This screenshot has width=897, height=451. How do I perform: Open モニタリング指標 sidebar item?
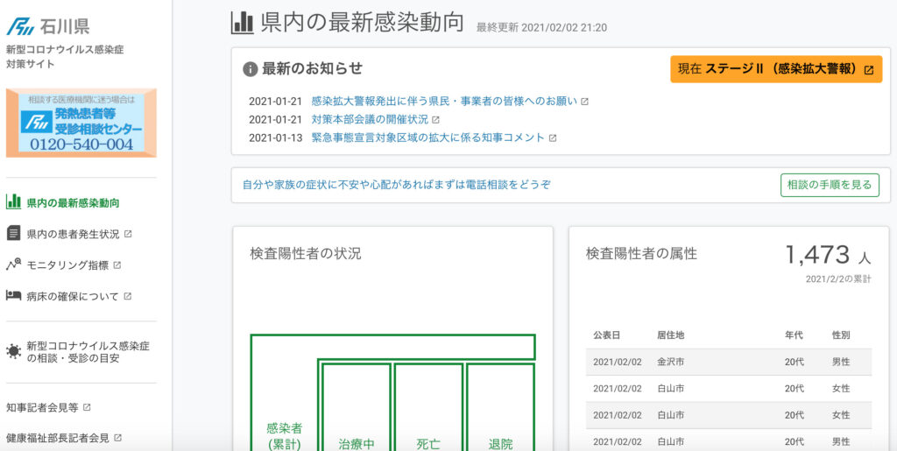[x=67, y=265]
